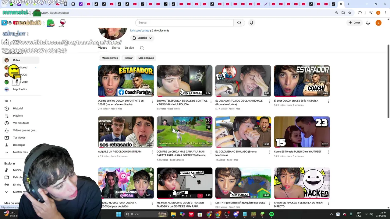The height and width of the screenshot is (219, 390).
Task: Open Spotify from the taskbar
Action: pos(271,214)
